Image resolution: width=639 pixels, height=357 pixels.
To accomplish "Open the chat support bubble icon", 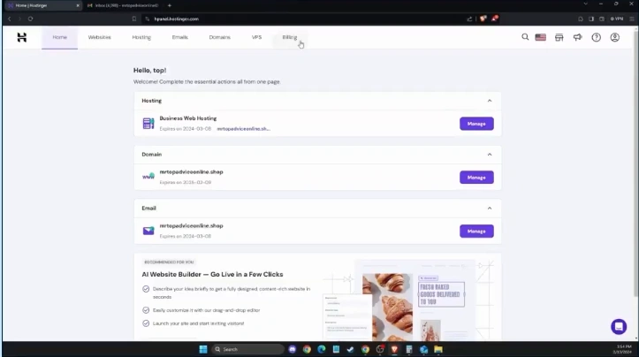I will tap(619, 326).
